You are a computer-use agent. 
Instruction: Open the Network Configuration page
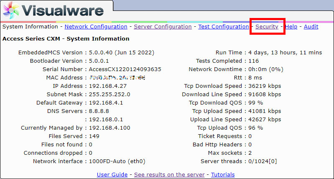coord(96,27)
